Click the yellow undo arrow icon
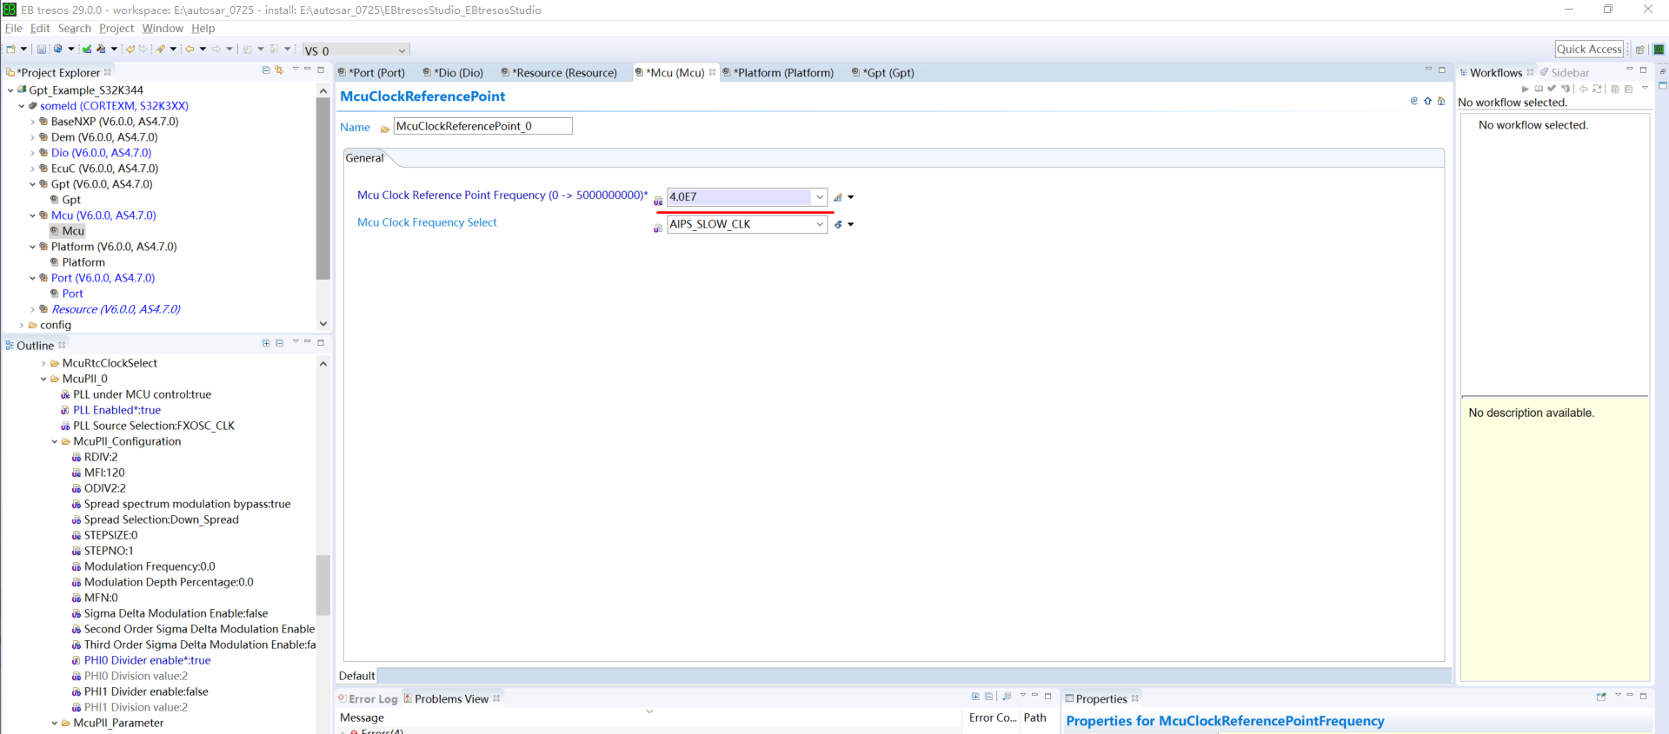Screen dimensions: 1669x734 pos(130,50)
